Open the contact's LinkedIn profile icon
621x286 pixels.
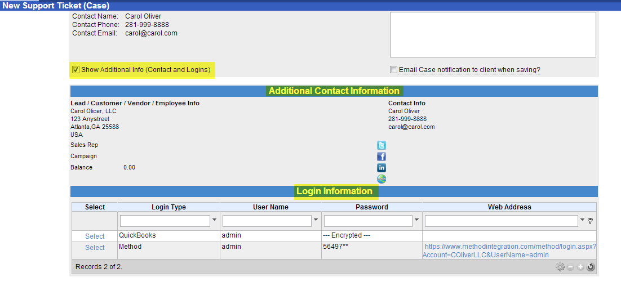382,168
